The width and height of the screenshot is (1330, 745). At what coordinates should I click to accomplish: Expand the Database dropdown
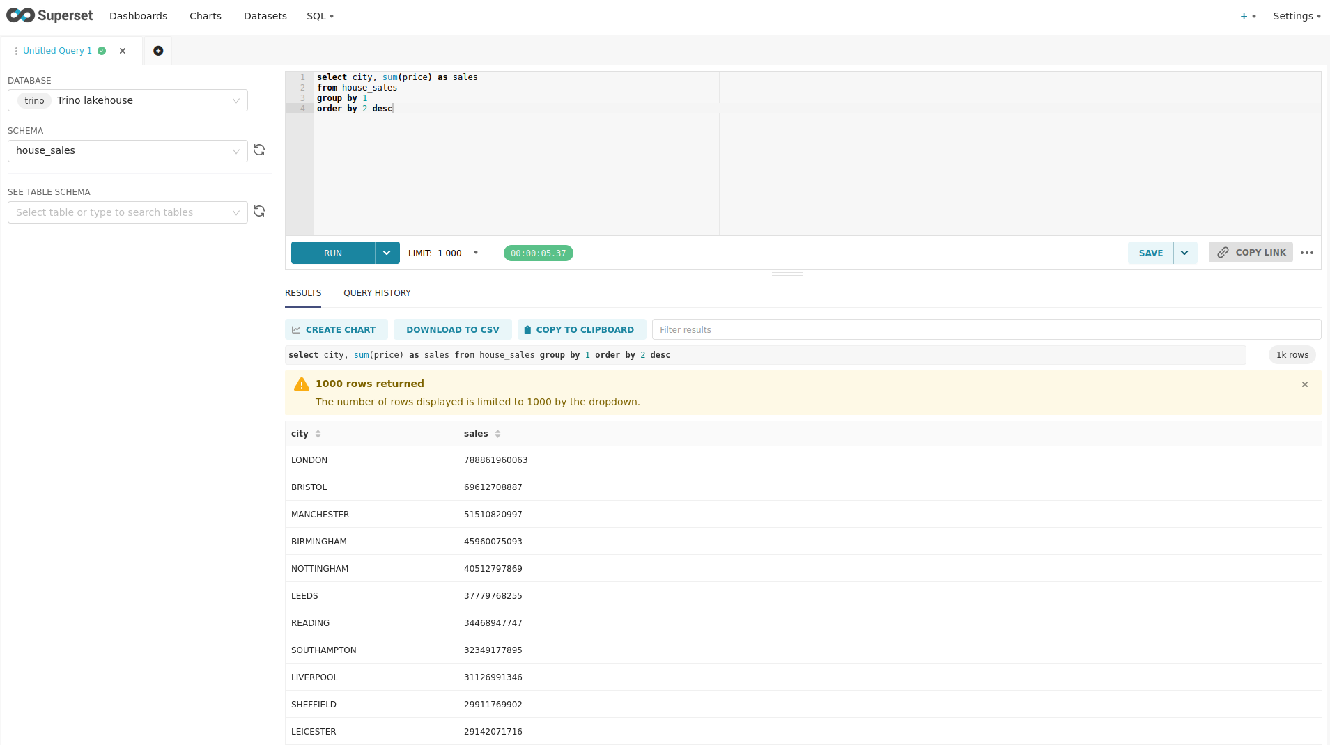[x=235, y=101]
